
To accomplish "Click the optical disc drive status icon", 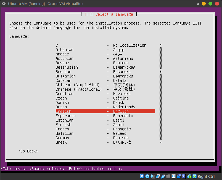I will click(147, 176).
